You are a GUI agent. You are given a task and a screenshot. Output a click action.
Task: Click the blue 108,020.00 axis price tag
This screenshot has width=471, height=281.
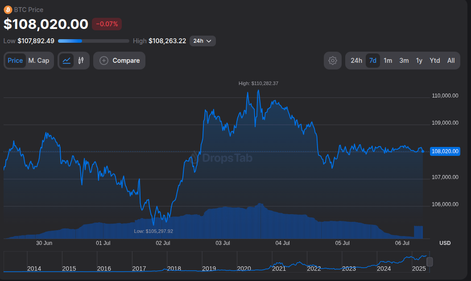pos(445,151)
